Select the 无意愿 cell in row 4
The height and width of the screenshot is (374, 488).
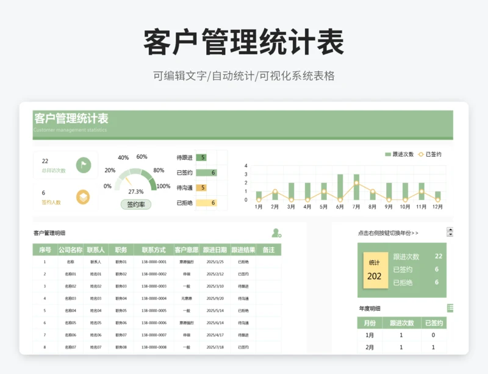[187, 298]
